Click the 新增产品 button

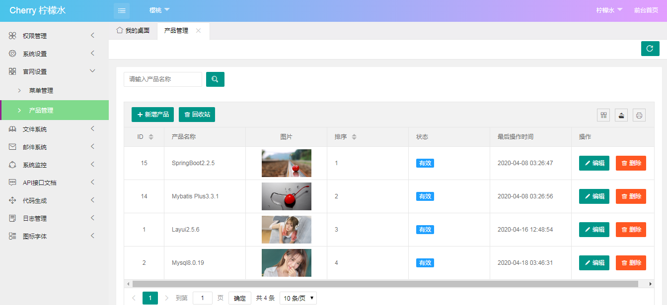click(152, 114)
